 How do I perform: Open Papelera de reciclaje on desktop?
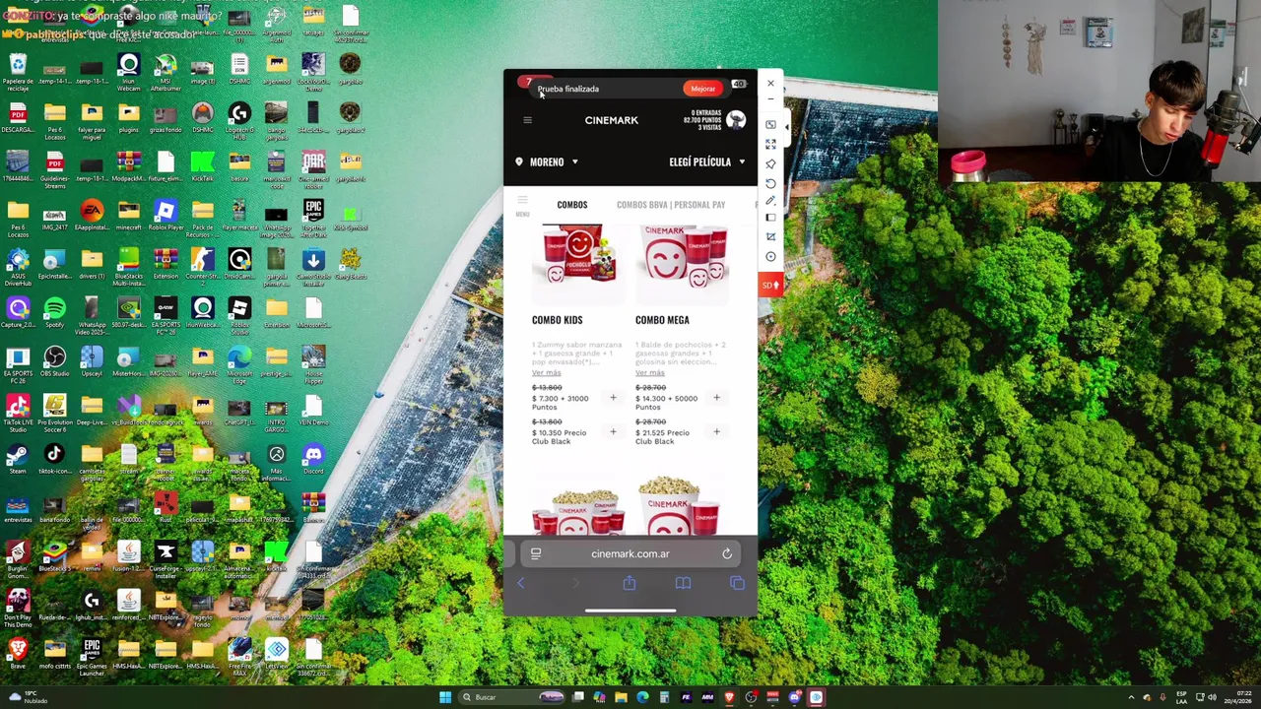[17, 71]
